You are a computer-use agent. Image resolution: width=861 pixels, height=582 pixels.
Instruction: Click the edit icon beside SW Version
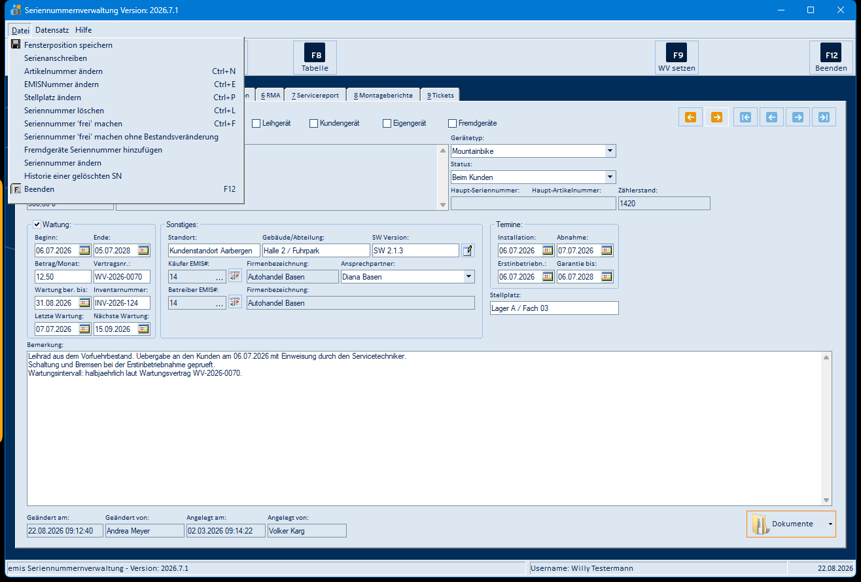pos(468,250)
